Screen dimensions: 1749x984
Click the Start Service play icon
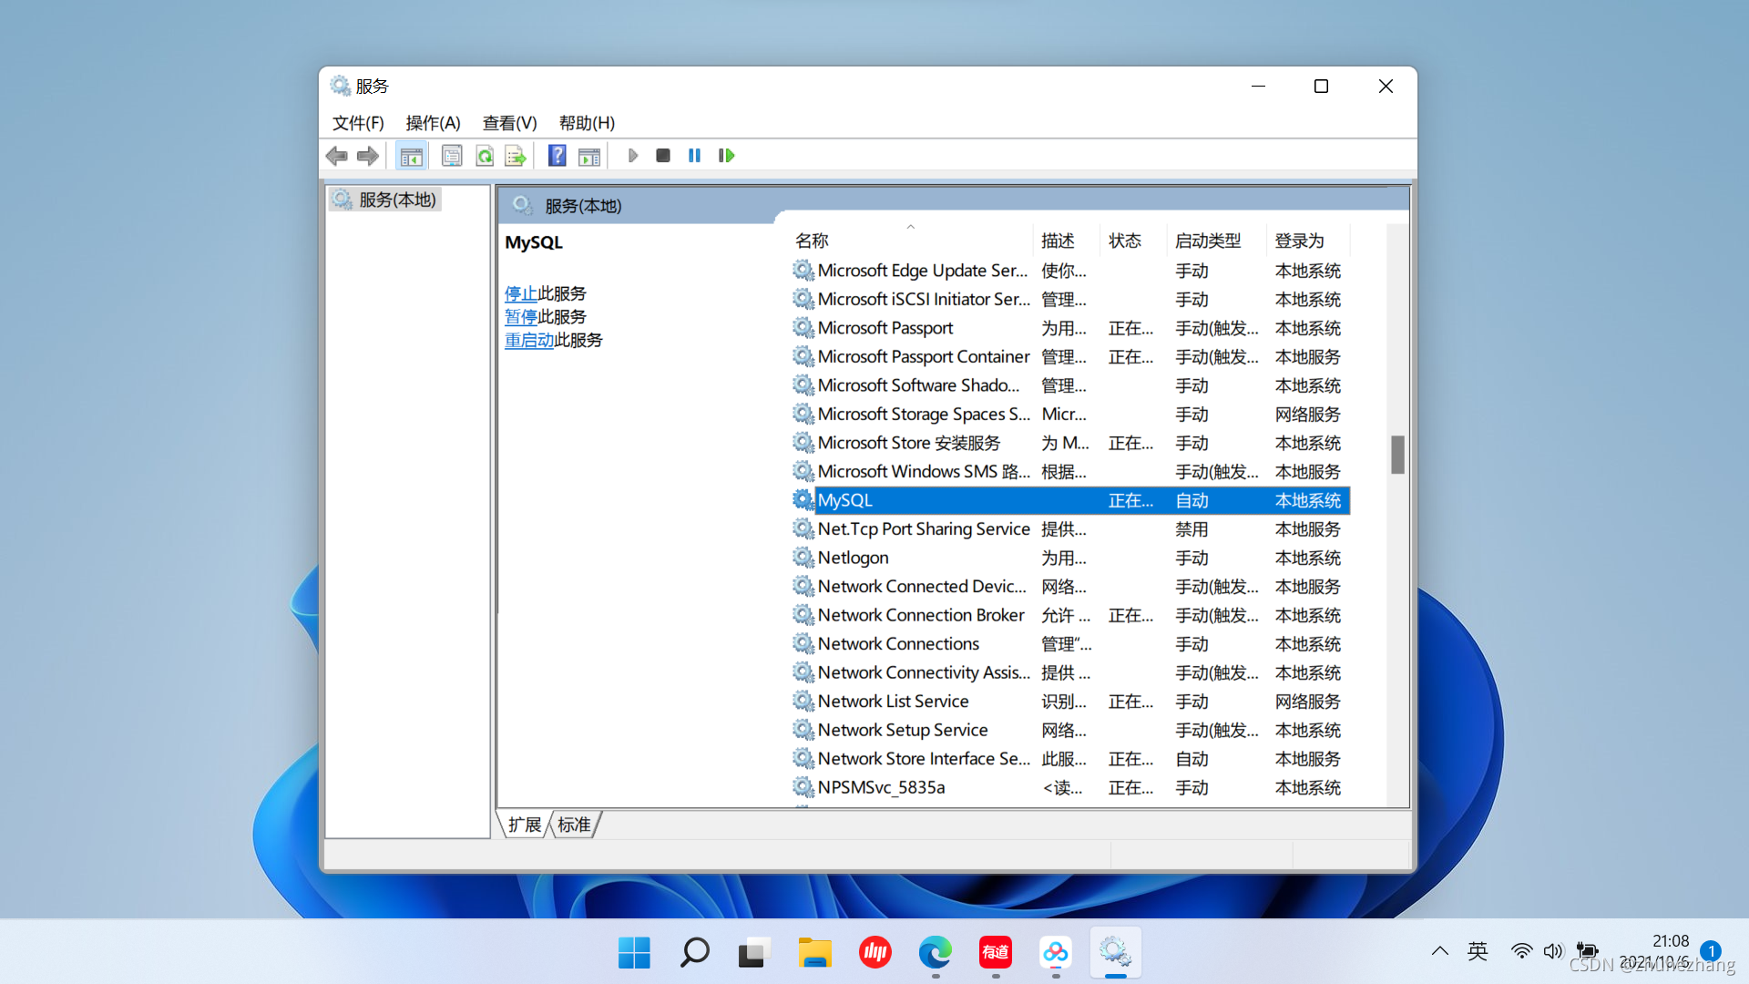pos(633,156)
